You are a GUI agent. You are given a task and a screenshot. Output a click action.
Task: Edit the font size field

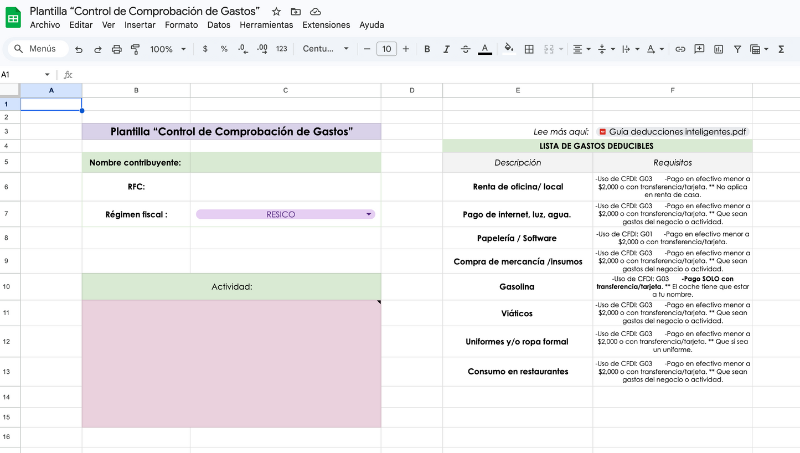click(x=386, y=49)
